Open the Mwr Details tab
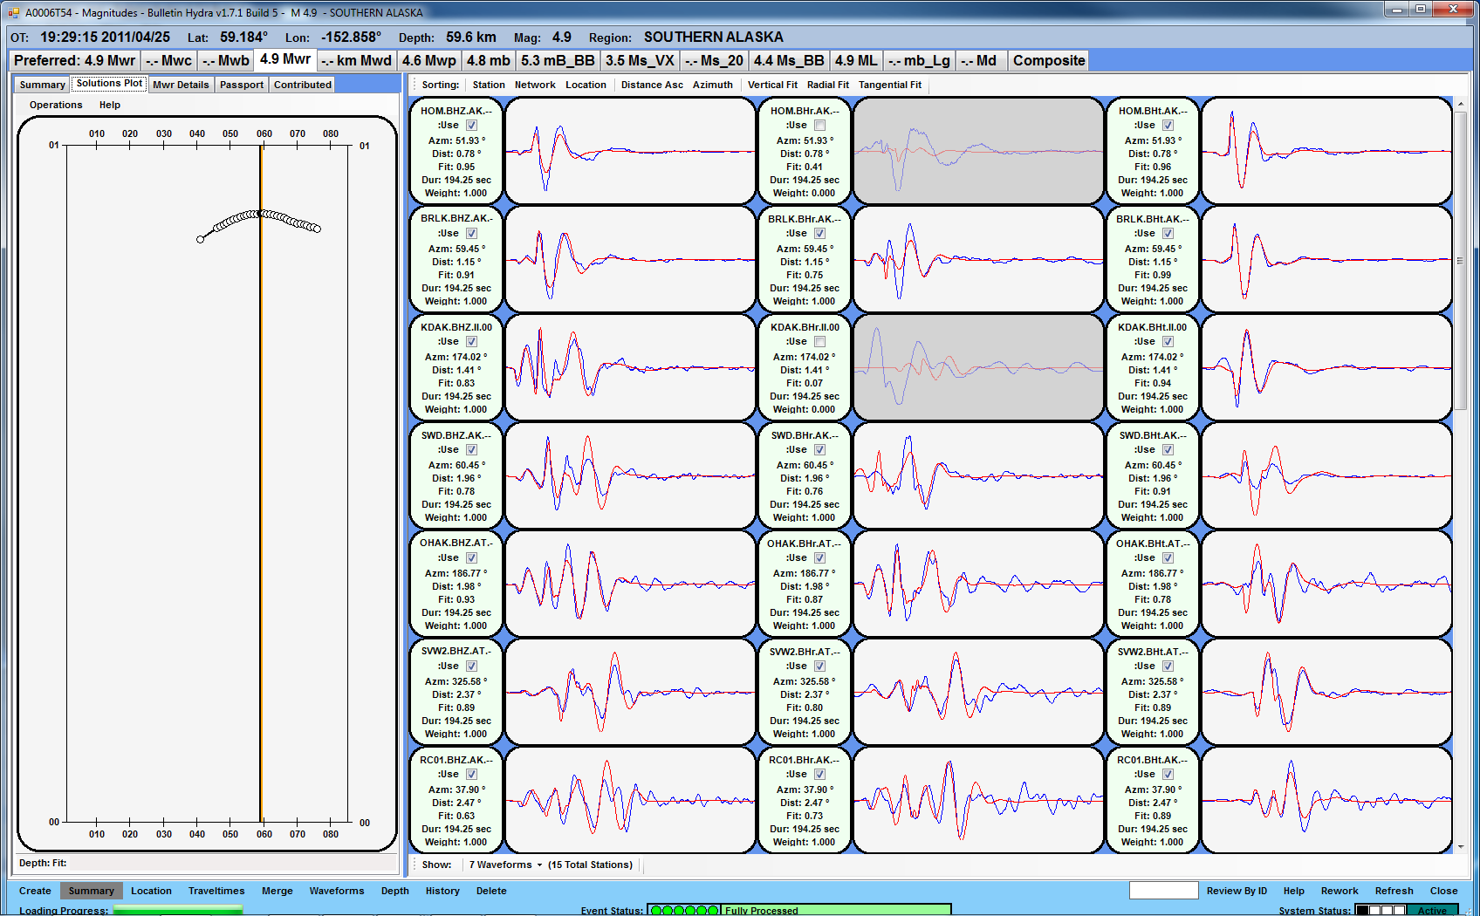 pyautogui.click(x=181, y=85)
